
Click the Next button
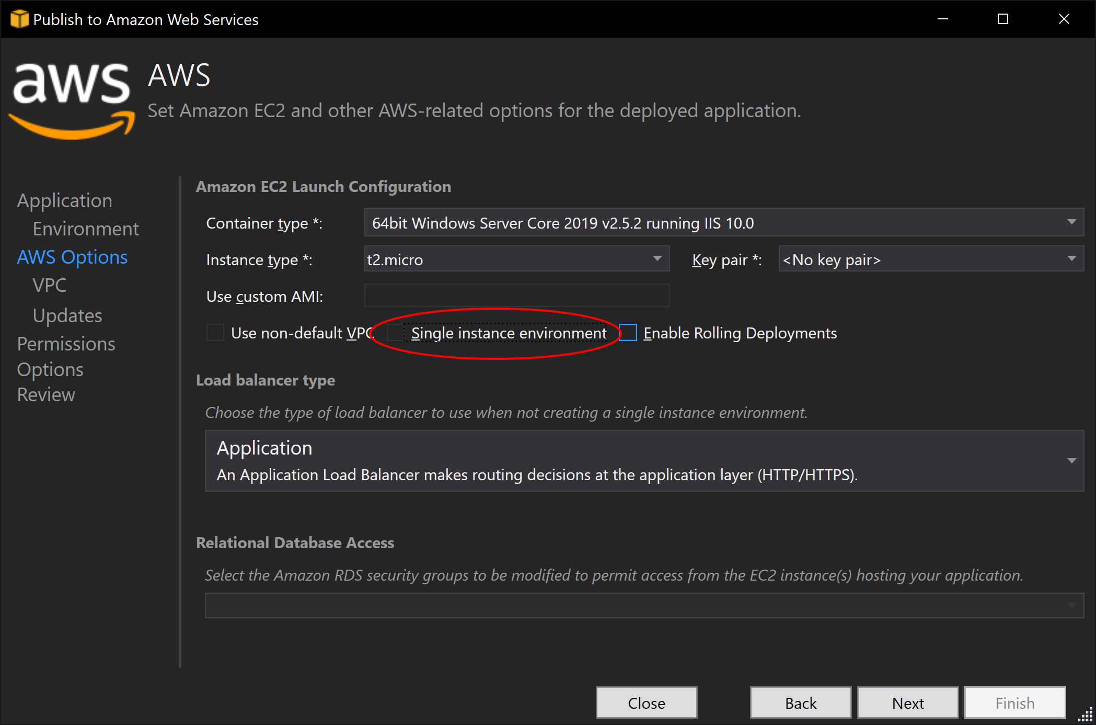907,703
